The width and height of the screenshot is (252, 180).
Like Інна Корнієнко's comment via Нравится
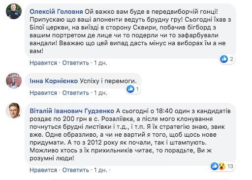(43, 93)
